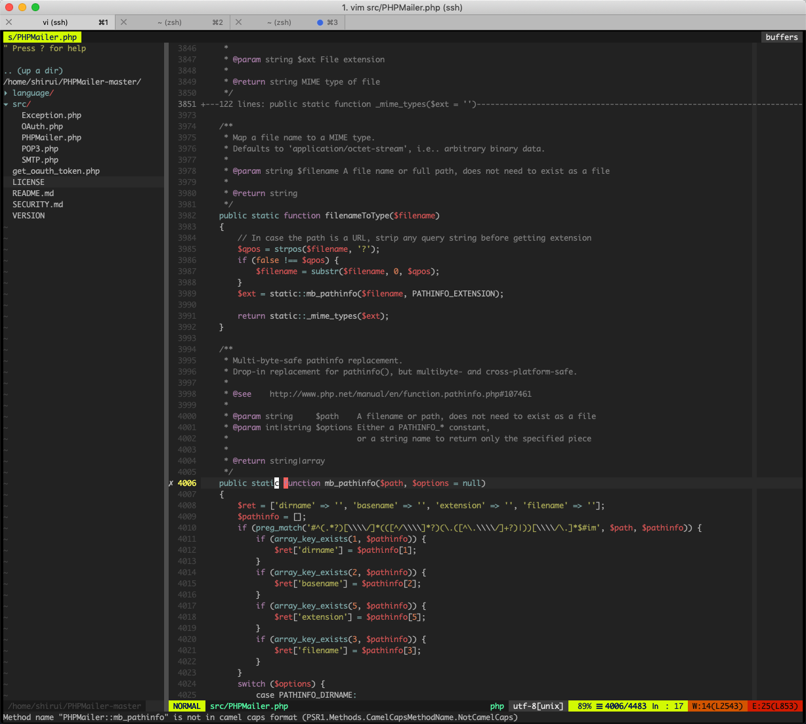Open the language/ folder in tree
The height and width of the screenshot is (724, 806).
[x=33, y=93]
